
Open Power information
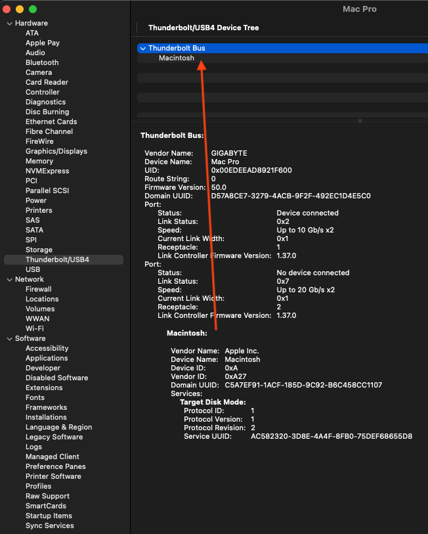35,201
